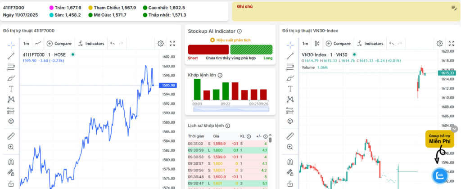Select ruler measure tool in 41I1F7000 chart
Screen dimensions: 461x189
click(x=11, y=136)
